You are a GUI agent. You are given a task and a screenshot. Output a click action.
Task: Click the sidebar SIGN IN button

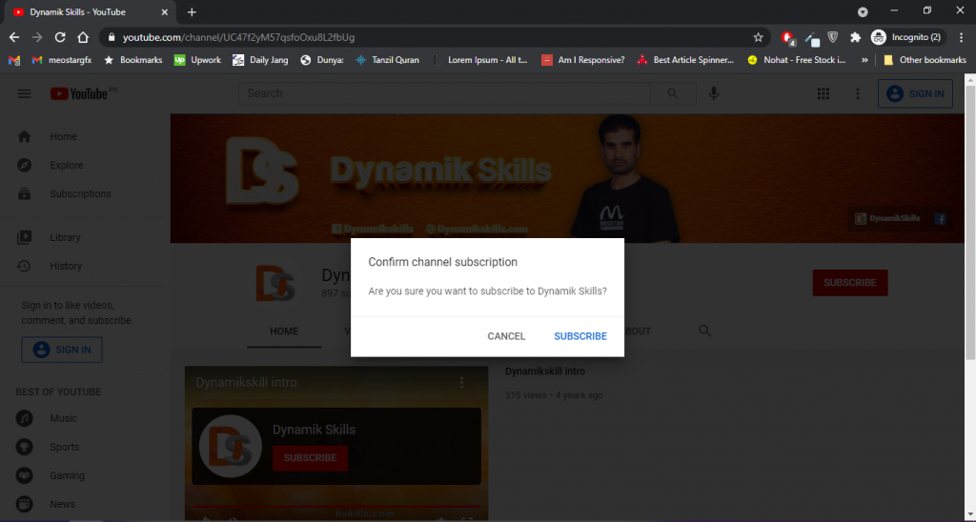(62, 350)
